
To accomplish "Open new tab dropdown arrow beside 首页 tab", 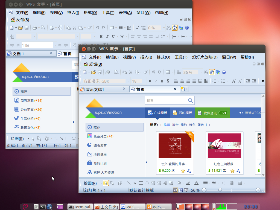I will (186, 89).
